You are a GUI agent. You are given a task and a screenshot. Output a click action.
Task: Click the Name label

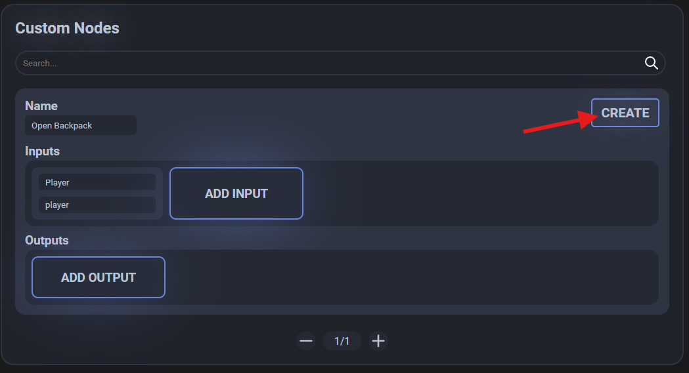41,106
